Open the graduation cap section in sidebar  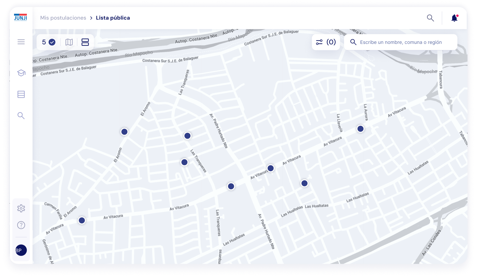click(x=21, y=73)
